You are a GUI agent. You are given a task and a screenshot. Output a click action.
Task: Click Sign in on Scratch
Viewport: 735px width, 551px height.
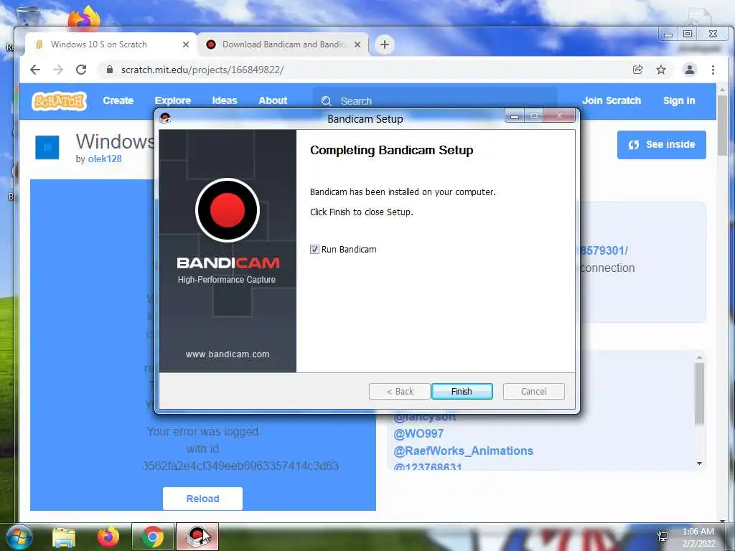point(679,100)
